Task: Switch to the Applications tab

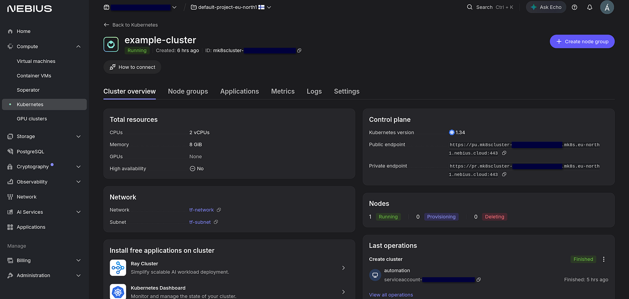Action: pyautogui.click(x=239, y=91)
